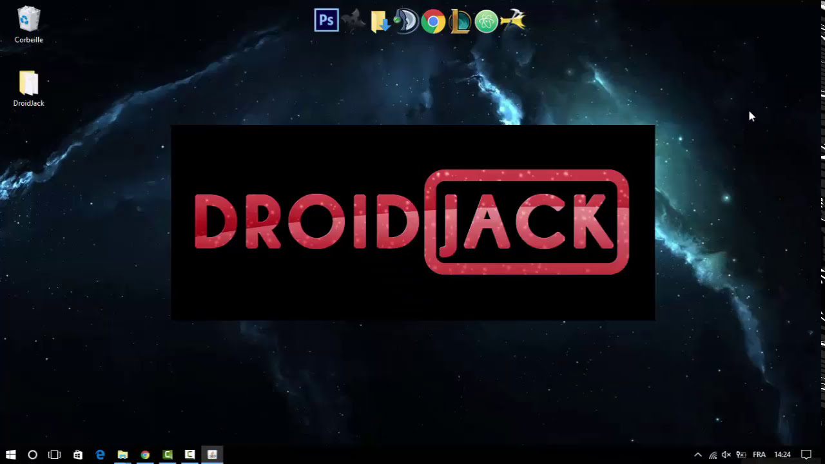
Task: Open Cortana search circle in taskbar
Action: pos(32,454)
